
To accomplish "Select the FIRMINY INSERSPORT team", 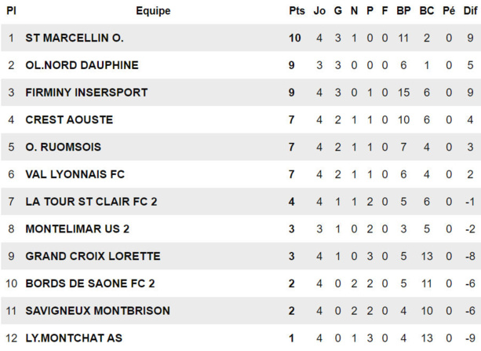I will pos(86,93).
